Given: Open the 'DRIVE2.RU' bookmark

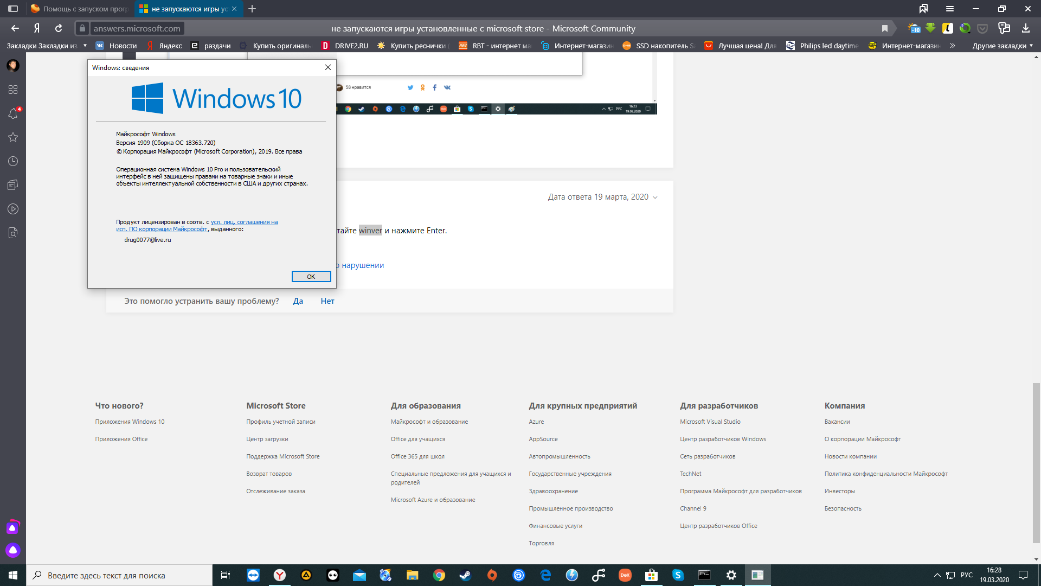Looking at the screenshot, I should (345, 46).
